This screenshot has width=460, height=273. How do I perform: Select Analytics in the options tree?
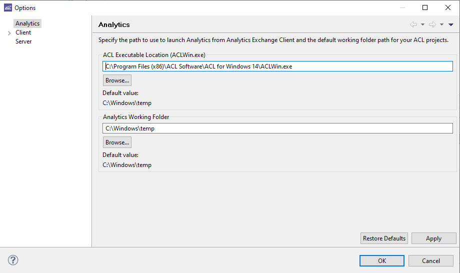[x=27, y=23]
